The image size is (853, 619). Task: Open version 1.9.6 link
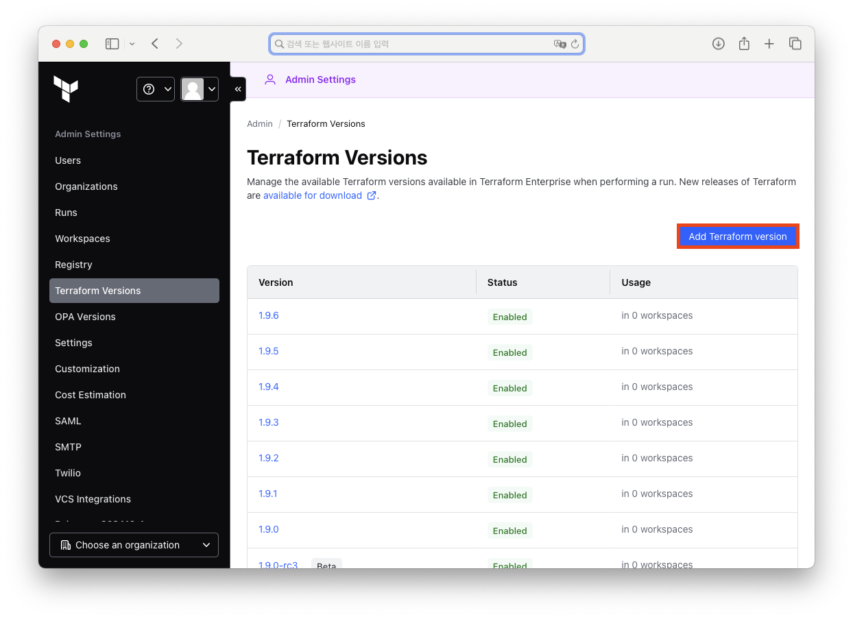(x=269, y=315)
